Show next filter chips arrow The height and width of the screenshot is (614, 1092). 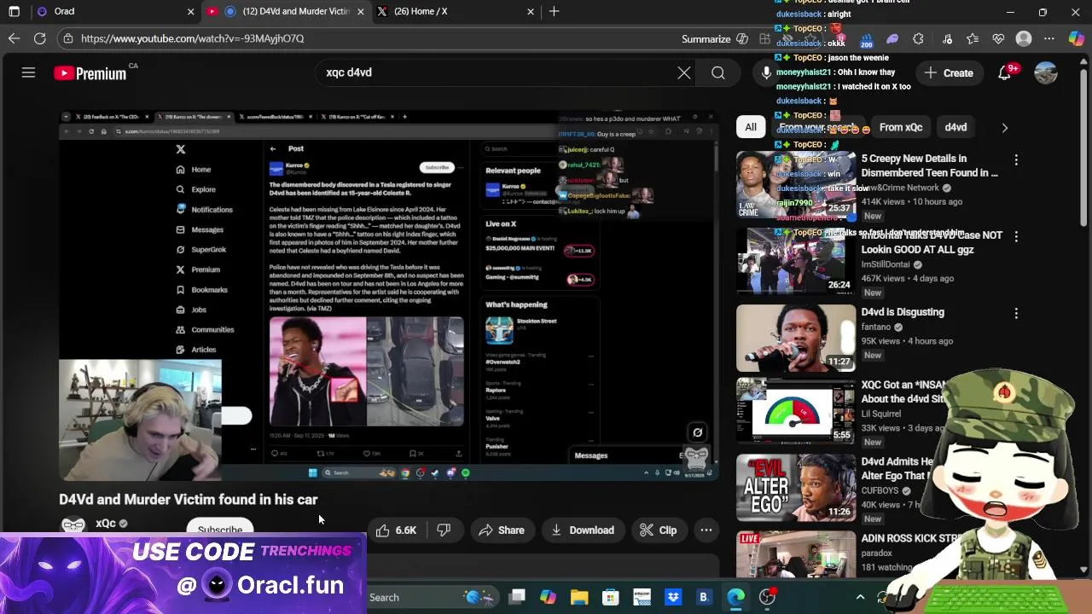click(1004, 127)
